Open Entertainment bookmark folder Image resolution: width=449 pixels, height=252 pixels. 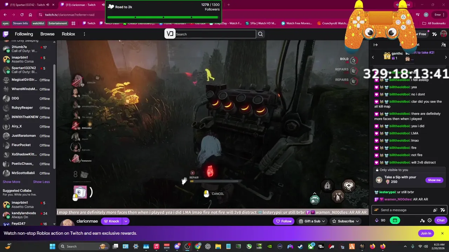pyautogui.click(x=58, y=23)
